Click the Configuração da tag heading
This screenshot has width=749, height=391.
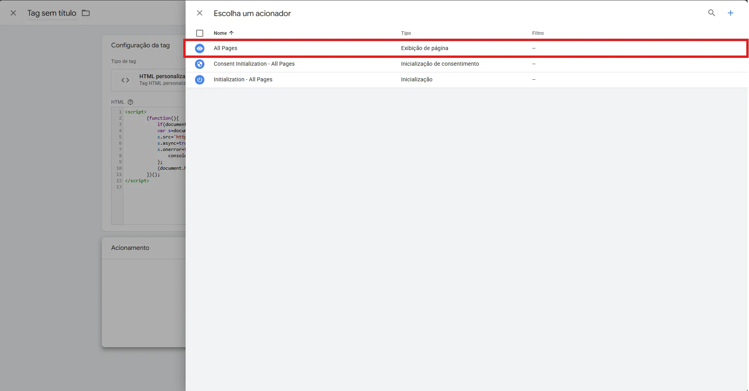pyautogui.click(x=140, y=45)
